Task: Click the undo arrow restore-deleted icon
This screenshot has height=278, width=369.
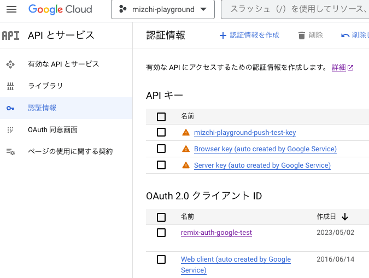Action: point(345,36)
